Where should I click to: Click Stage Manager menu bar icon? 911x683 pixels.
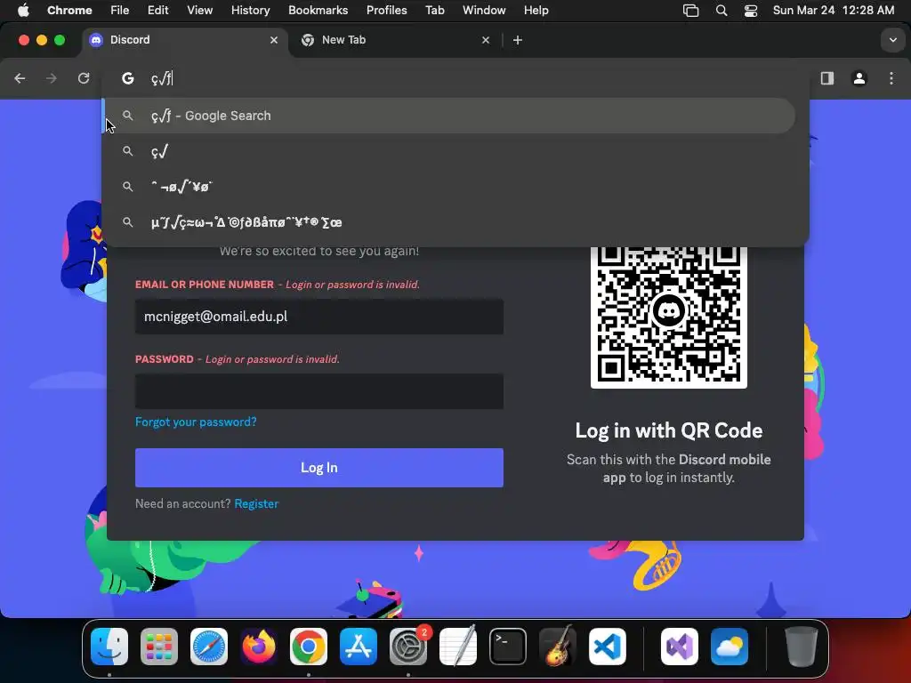[690, 11]
